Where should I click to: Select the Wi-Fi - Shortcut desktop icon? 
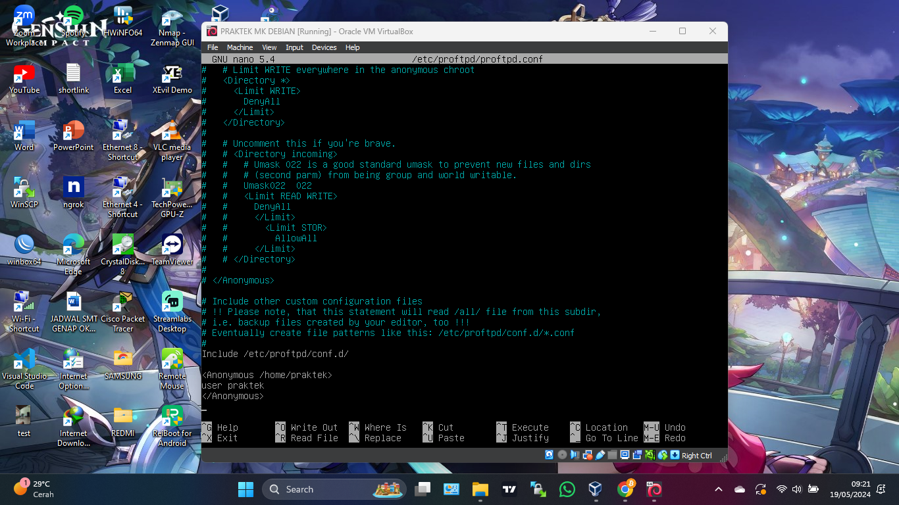point(24,312)
